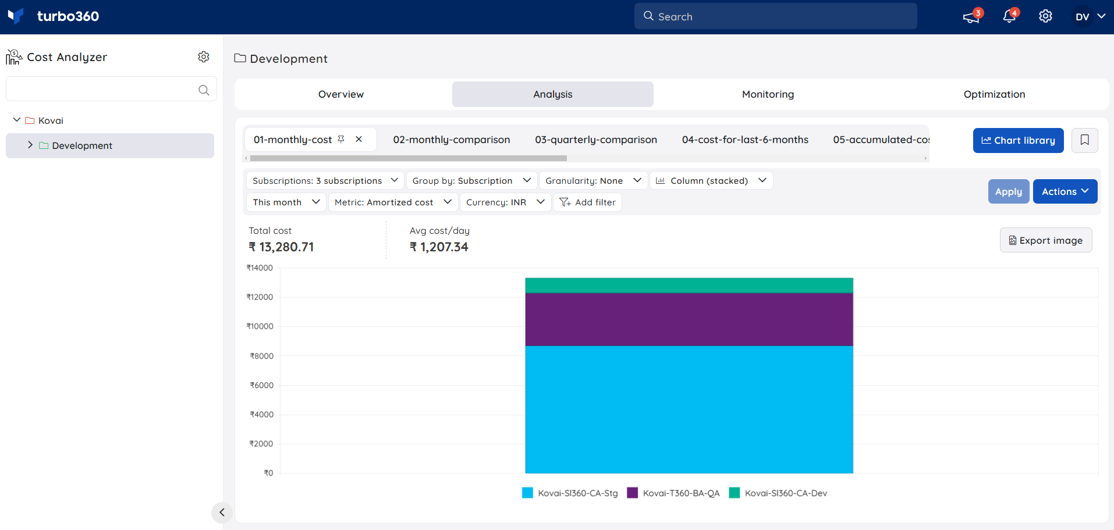Click the Export image button
1114x530 pixels.
pyautogui.click(x=1046, y=240)
